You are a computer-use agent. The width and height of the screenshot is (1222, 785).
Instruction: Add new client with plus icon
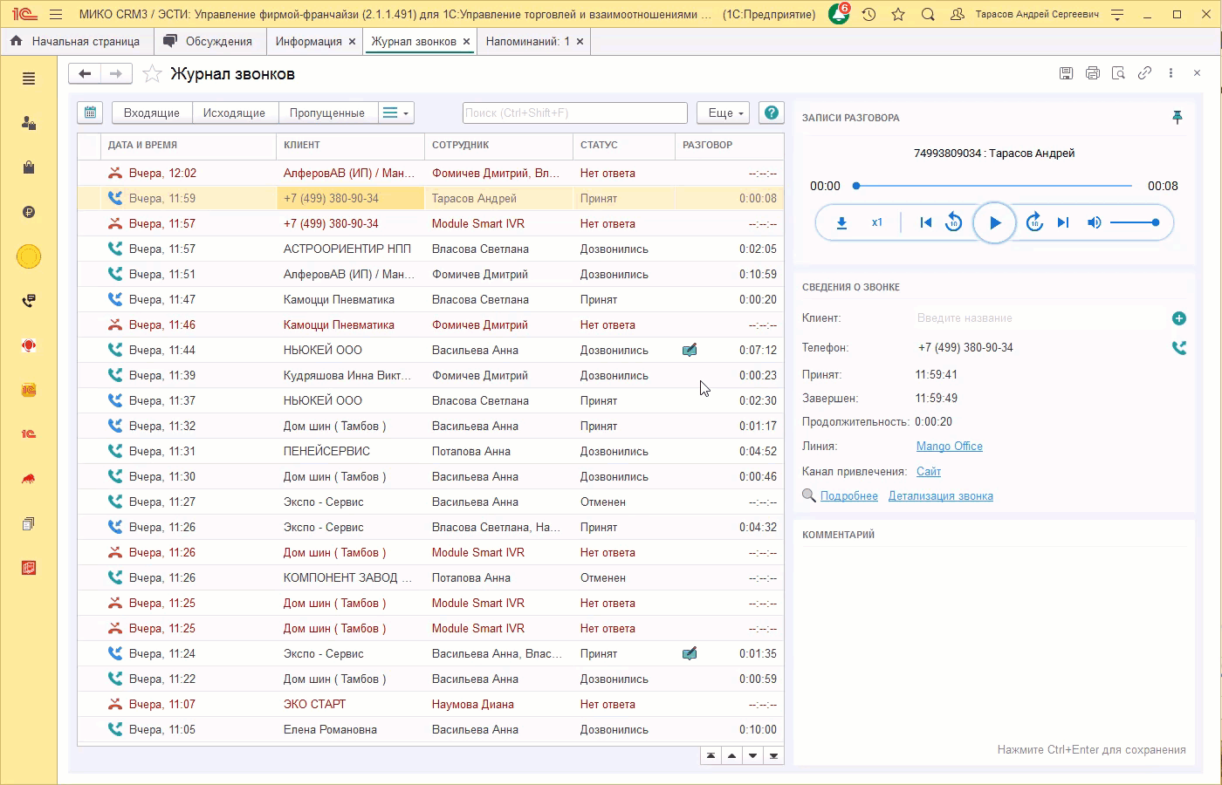(x=1178, y=318)
